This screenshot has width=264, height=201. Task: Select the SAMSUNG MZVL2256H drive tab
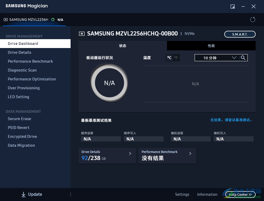pyautogui.click(x=34, y=20)
